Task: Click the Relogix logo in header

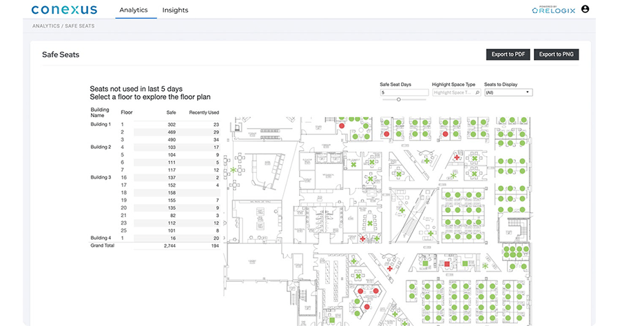Action: (554, 10)
